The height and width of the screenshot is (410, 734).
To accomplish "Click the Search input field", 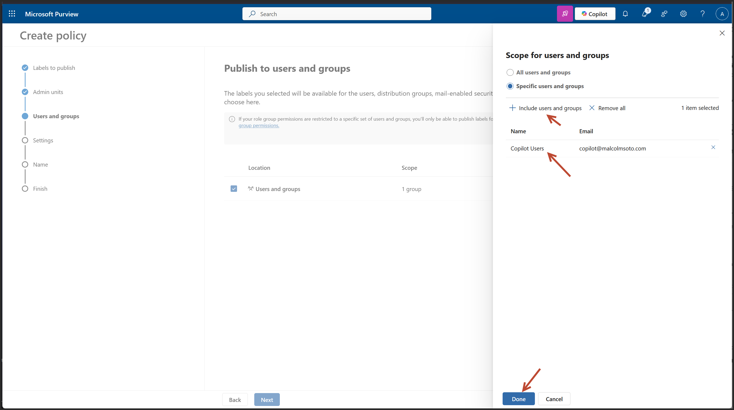I will click(337, 14).
